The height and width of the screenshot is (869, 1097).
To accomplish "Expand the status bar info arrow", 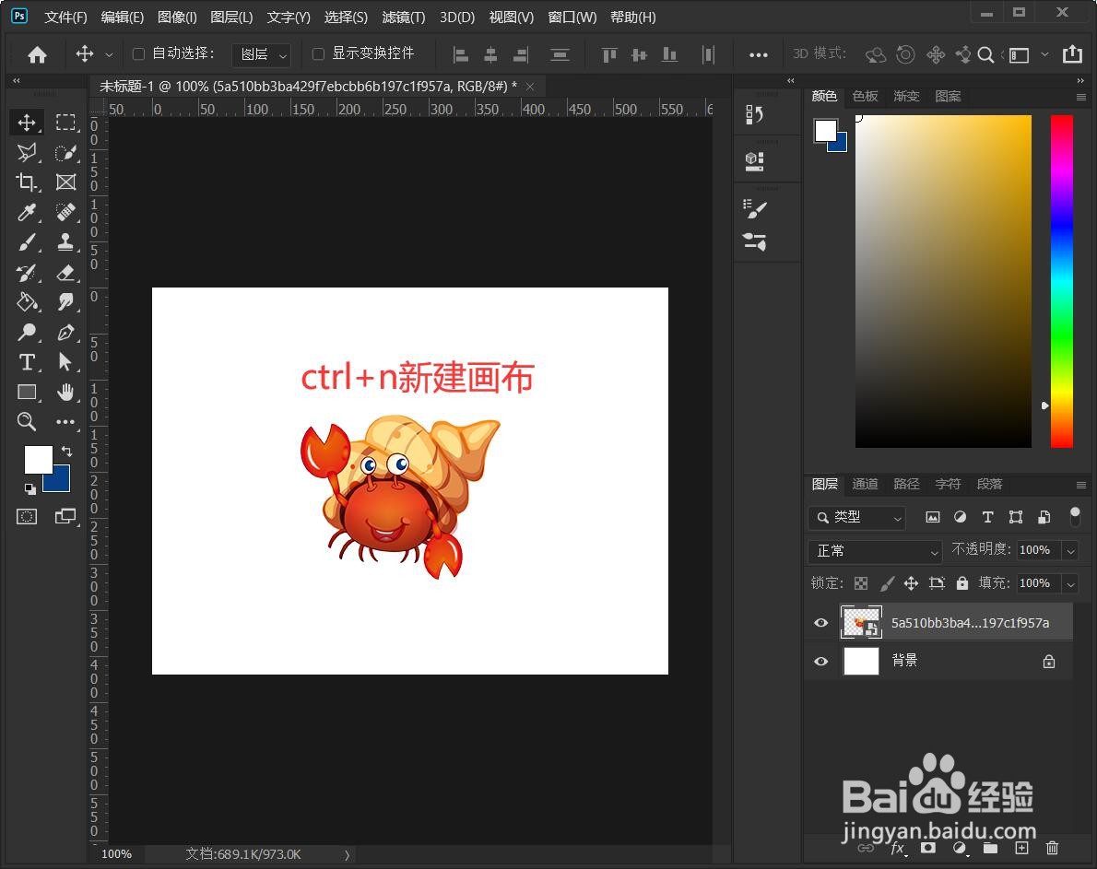I will point(347,854).
